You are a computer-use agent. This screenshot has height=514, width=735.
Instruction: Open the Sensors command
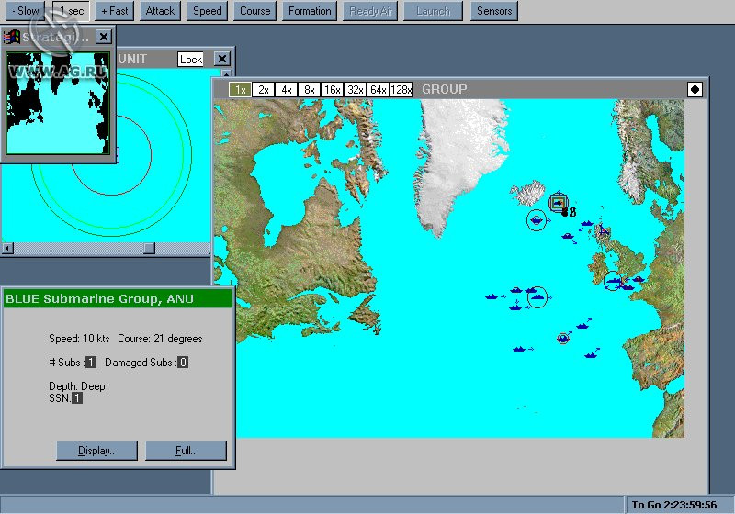[494, 11]
